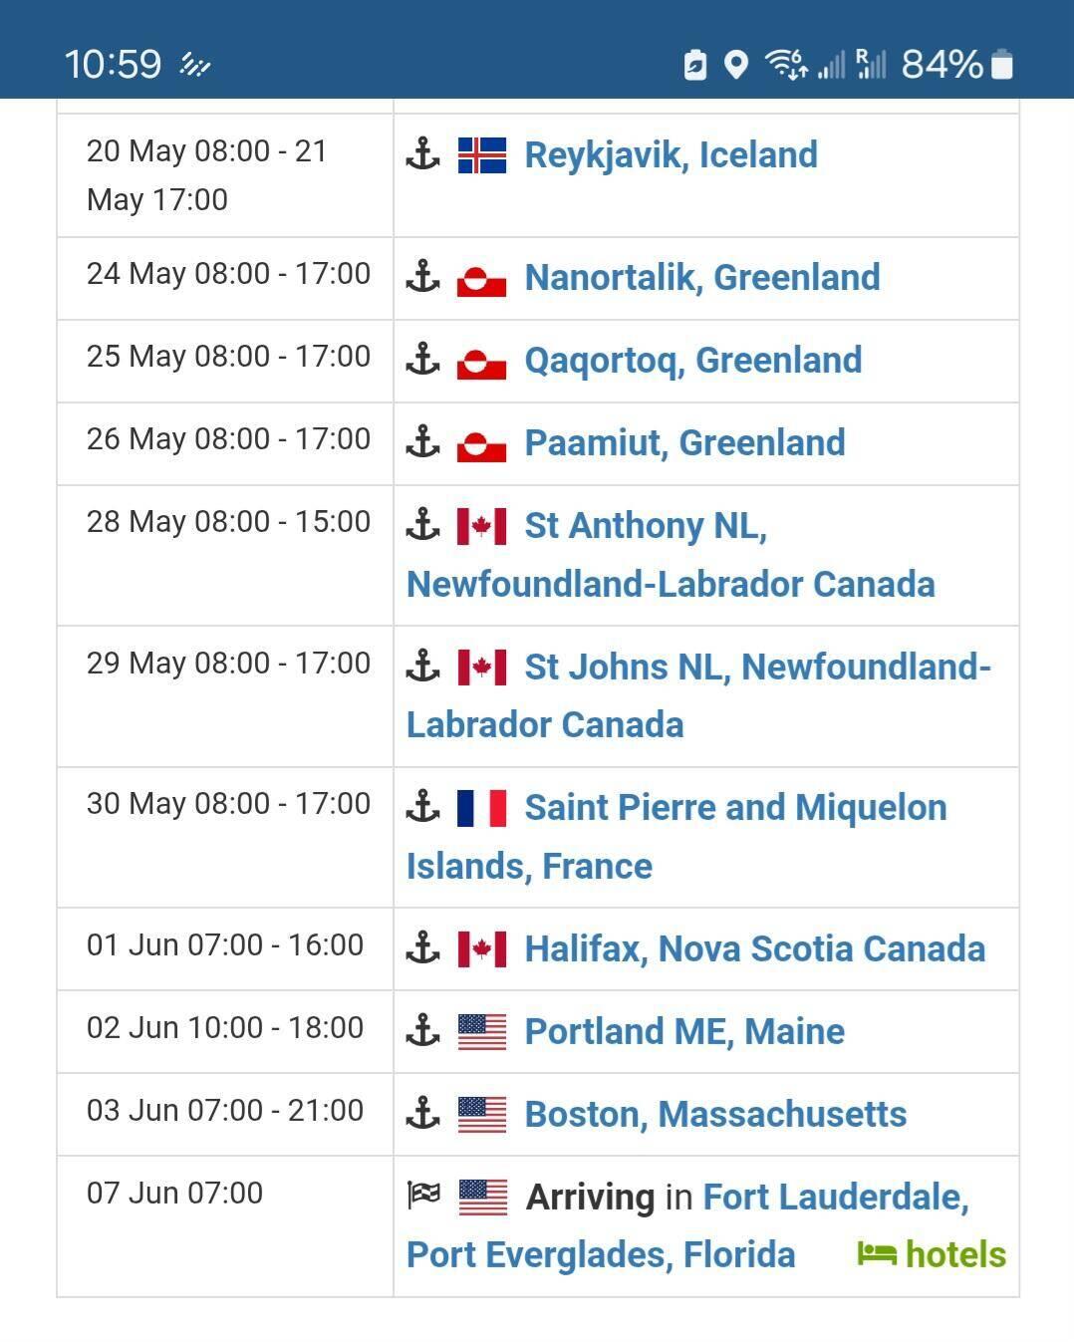Tap the anchor icon beside Portland ME

click(423, 1031)
